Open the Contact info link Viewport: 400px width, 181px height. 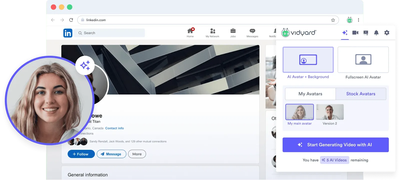(114, 128)
